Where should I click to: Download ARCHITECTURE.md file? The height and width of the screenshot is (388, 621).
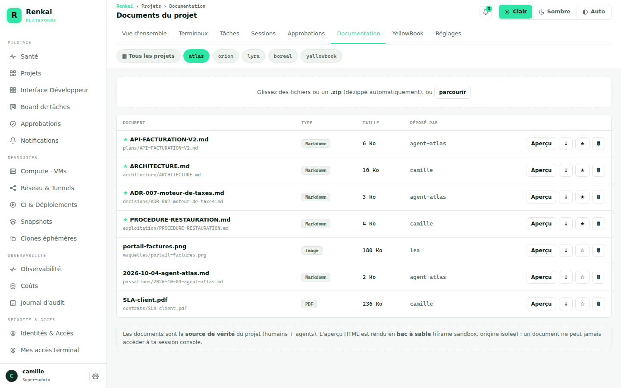(x=566, y=170)
